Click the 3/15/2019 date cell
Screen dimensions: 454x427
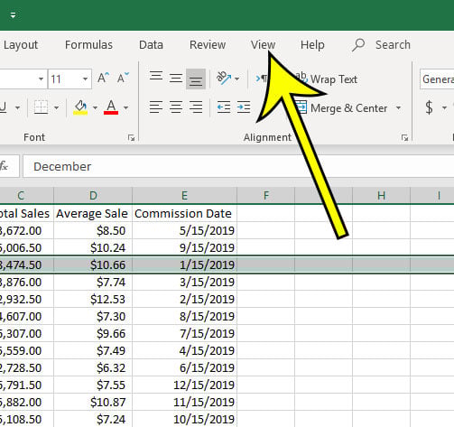[184, 282]
